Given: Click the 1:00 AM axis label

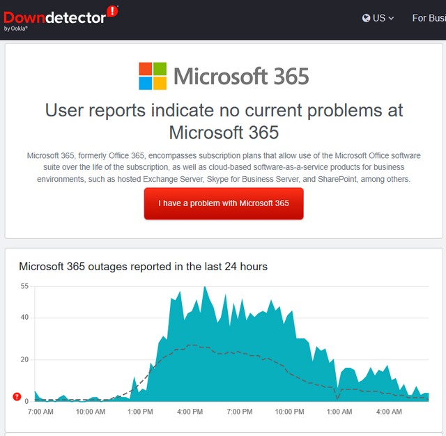Looking at the screenshot, I should tap(339, 412).
